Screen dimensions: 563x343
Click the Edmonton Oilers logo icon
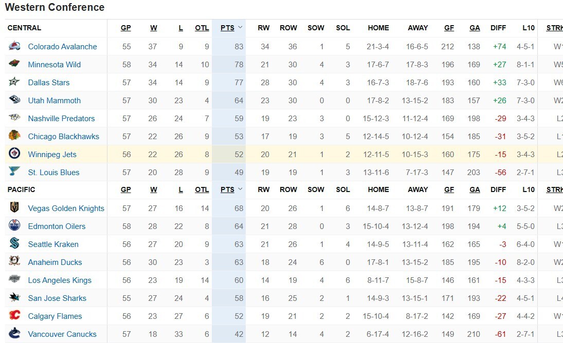15,225
